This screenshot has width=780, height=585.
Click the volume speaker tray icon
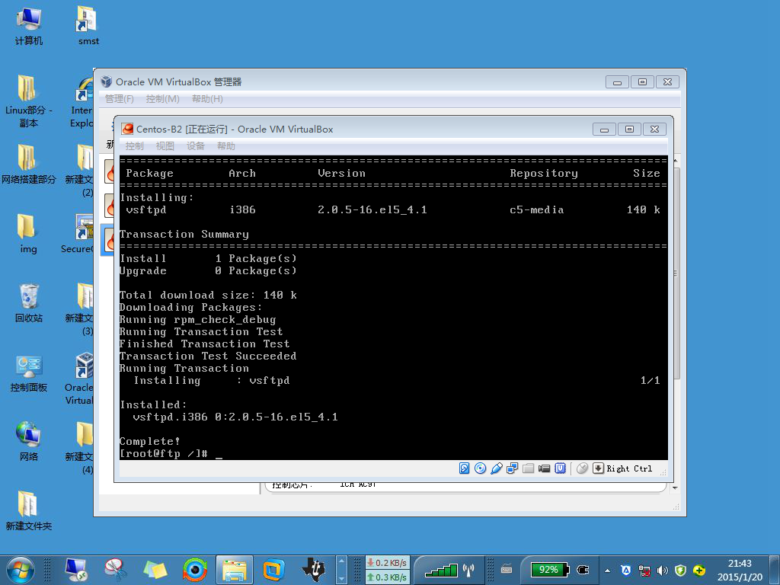tap(662, 571)
